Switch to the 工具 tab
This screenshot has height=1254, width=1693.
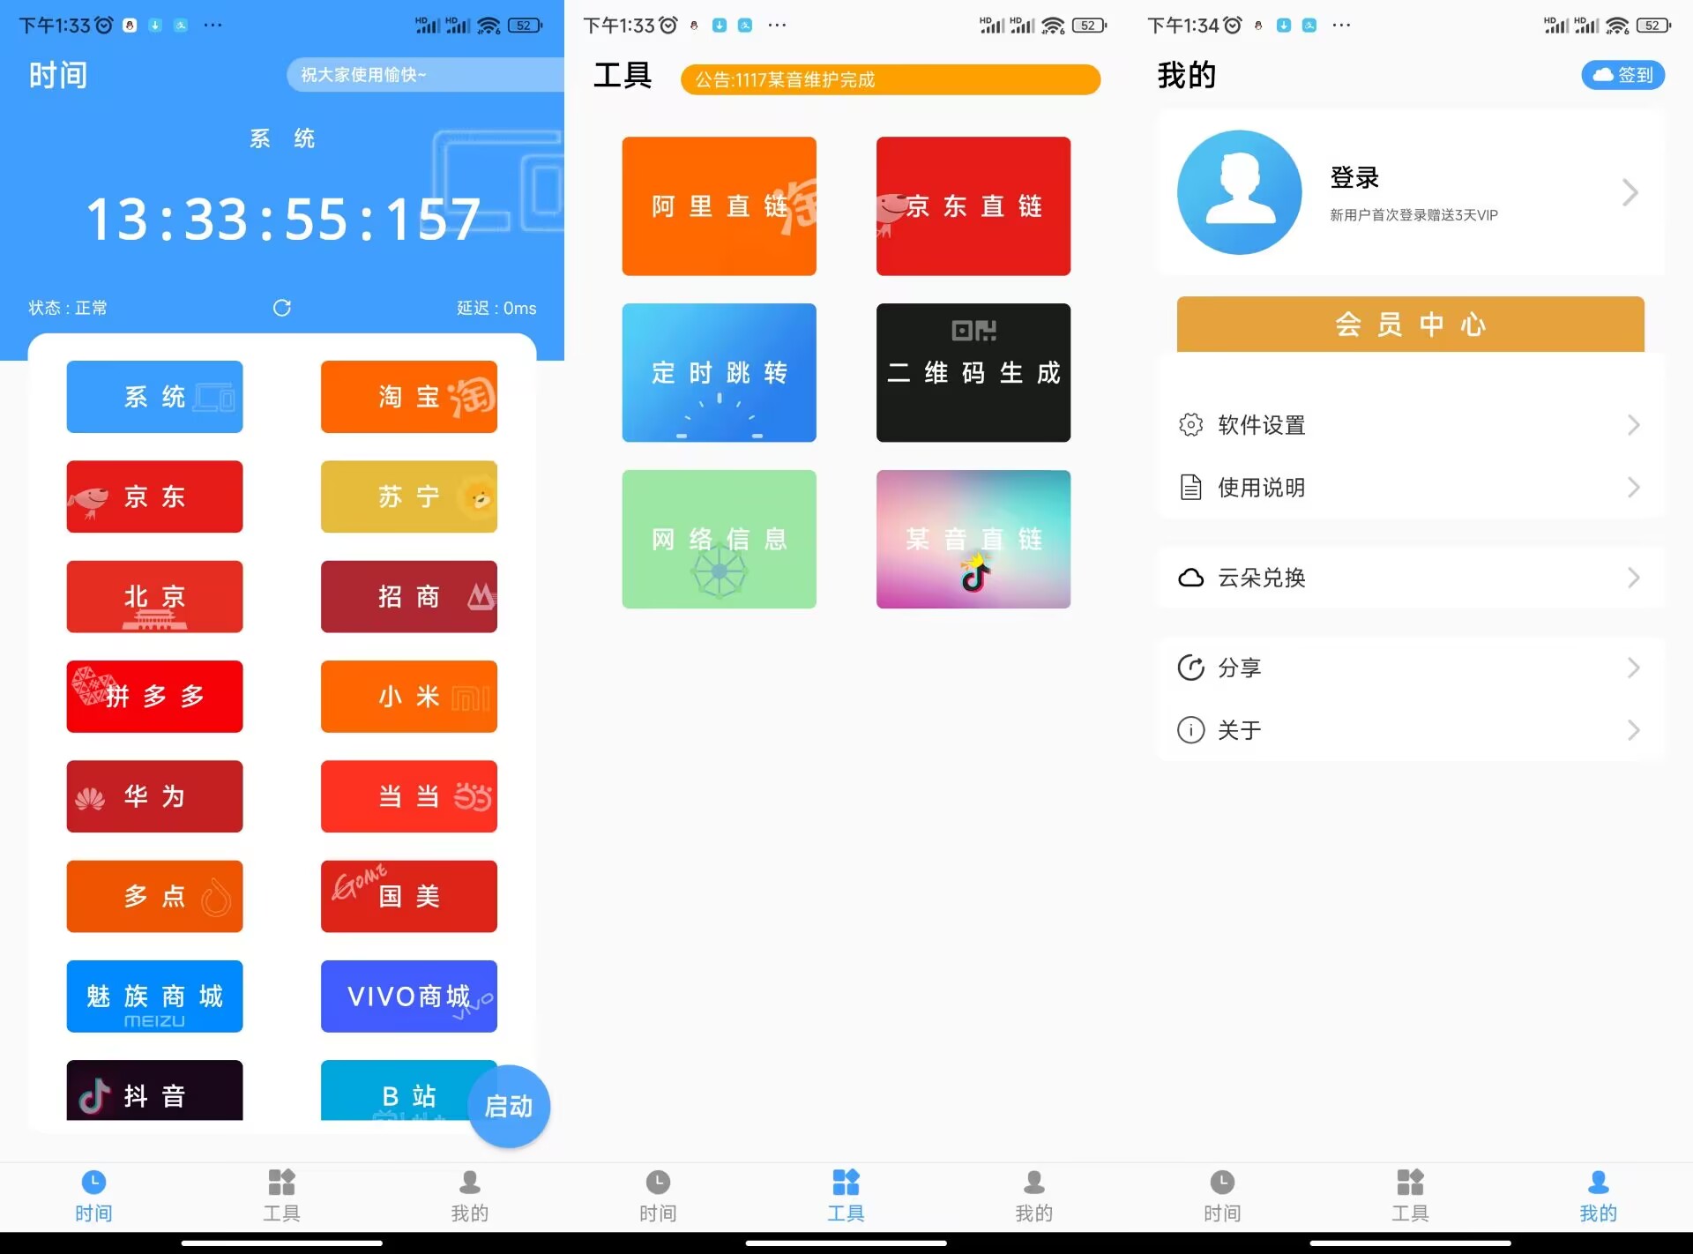pyautogui.click(x=846, y=1194)
